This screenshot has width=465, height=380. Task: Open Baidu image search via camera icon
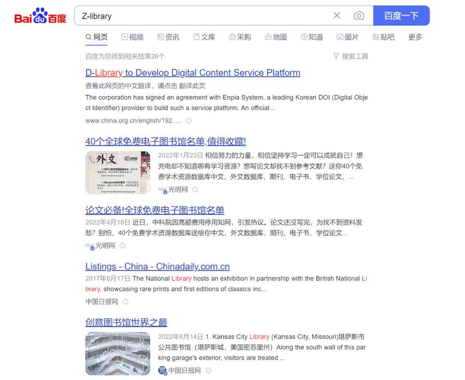tap(359, 16)
